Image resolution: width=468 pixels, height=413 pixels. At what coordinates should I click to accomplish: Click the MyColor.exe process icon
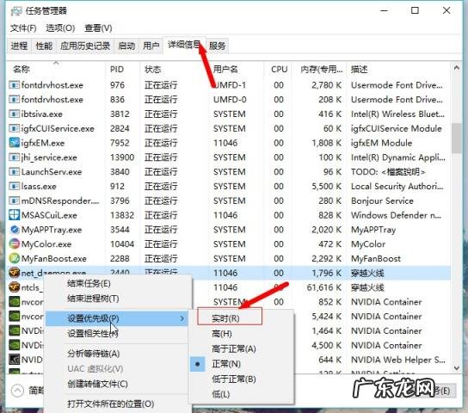click(14, 244)
